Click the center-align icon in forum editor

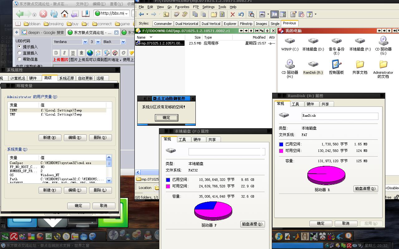[x=81, y=53]
